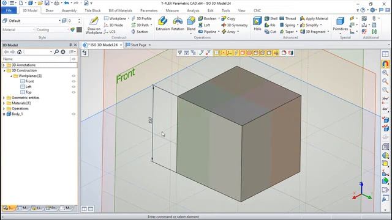Expand the Body_1 node
The width and height of the screenshot is (392, 220).
[x=4, y=114]
